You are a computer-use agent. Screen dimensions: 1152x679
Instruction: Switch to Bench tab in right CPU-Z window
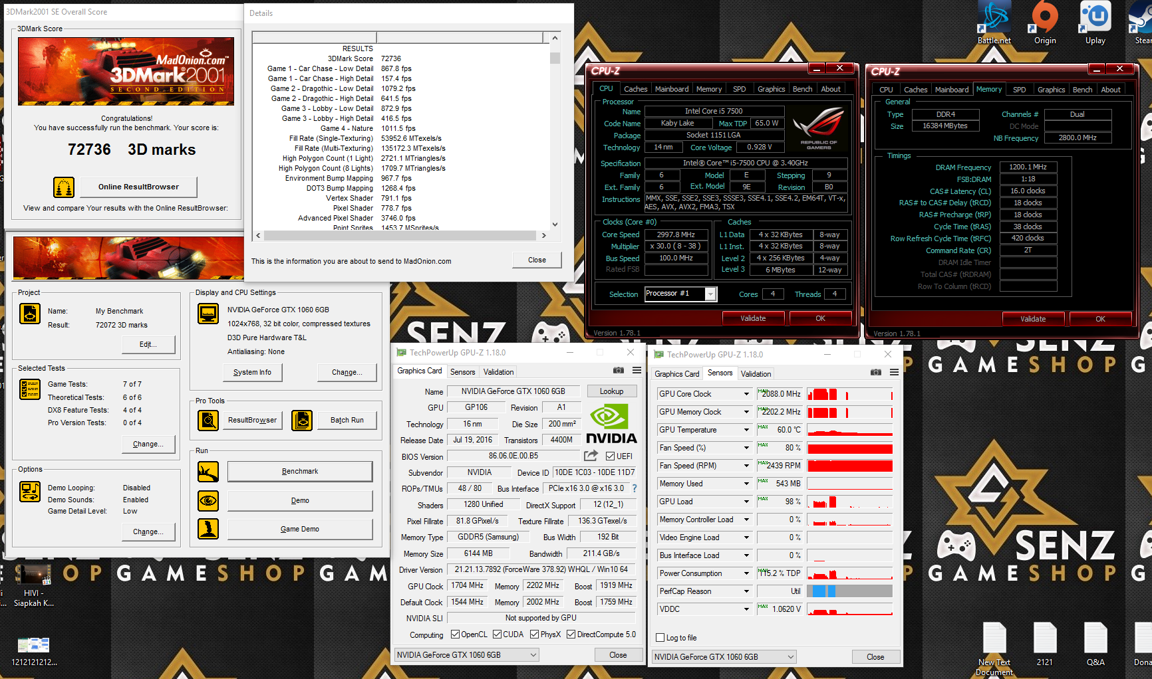(x=1082, y=90)
